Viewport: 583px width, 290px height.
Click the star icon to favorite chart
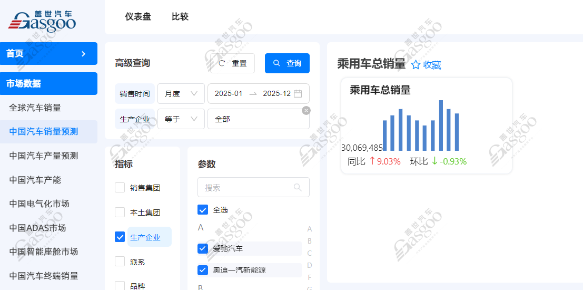click(416, 65)
